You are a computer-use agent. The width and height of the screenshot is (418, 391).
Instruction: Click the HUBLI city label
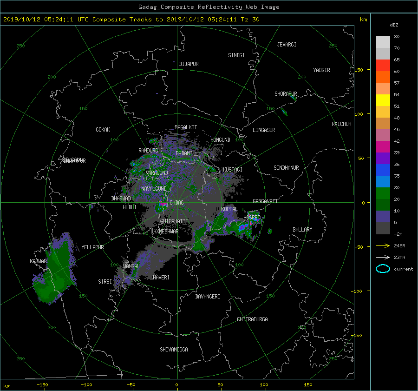[130, 207]
